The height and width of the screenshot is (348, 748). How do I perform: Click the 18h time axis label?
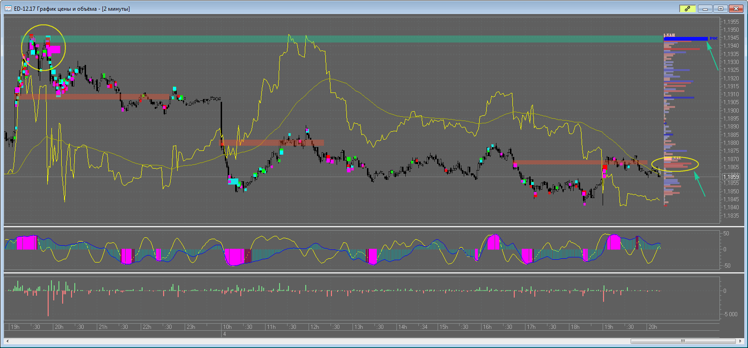(575, 327)
